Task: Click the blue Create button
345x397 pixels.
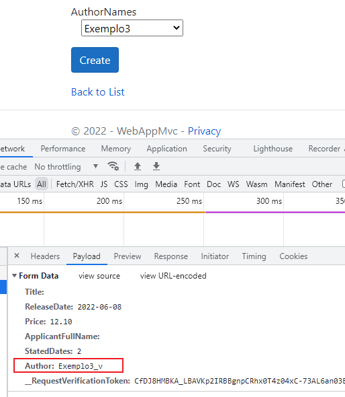Action: coord(95,60)
